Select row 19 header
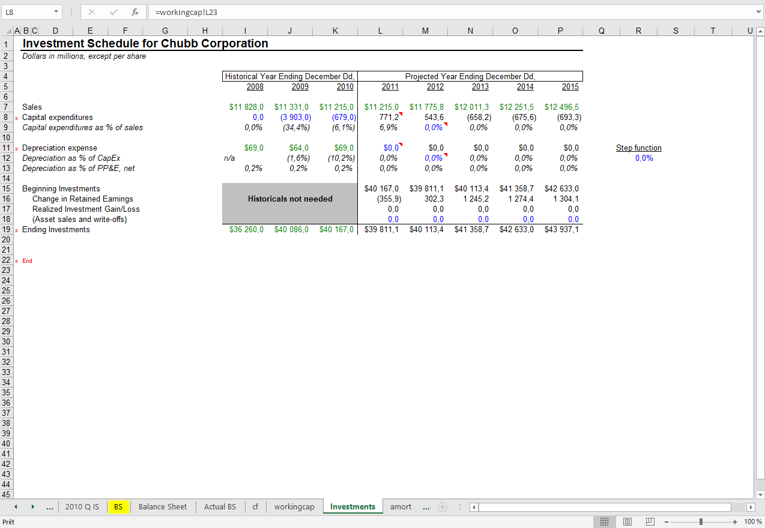The image size is (765, 528). point(6,229)
